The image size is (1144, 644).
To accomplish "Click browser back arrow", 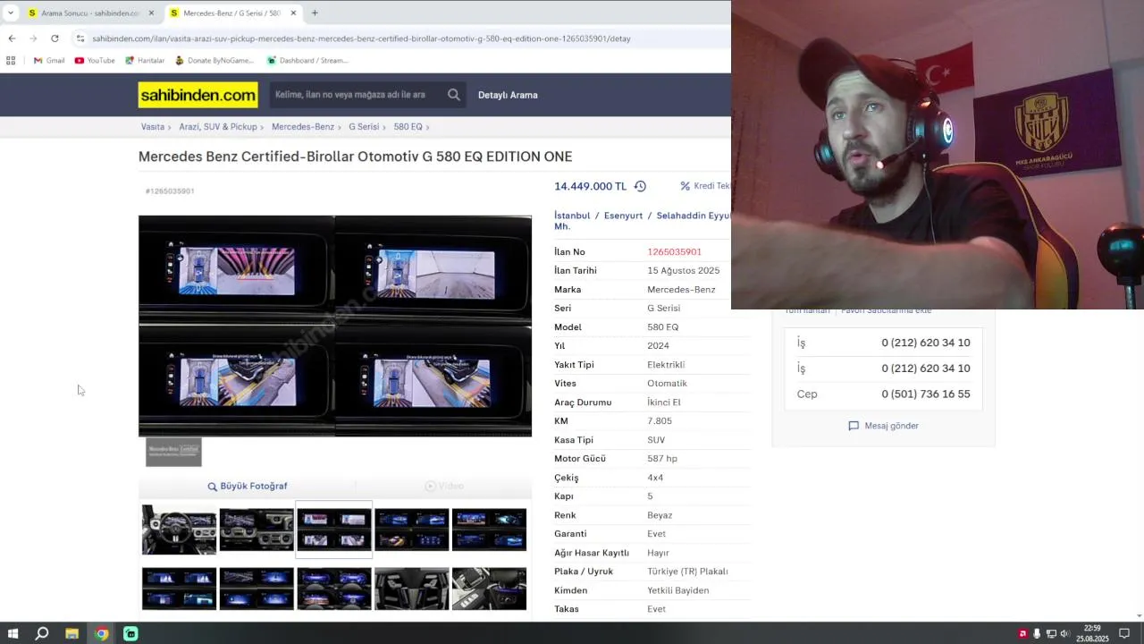I will [x=12, y=38].
